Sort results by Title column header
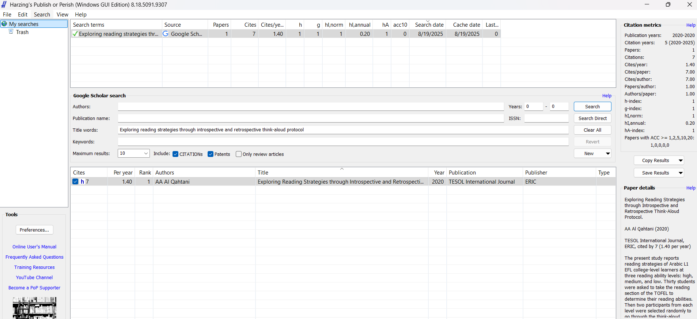The image size is (697, 319). (x=342, y=172)
